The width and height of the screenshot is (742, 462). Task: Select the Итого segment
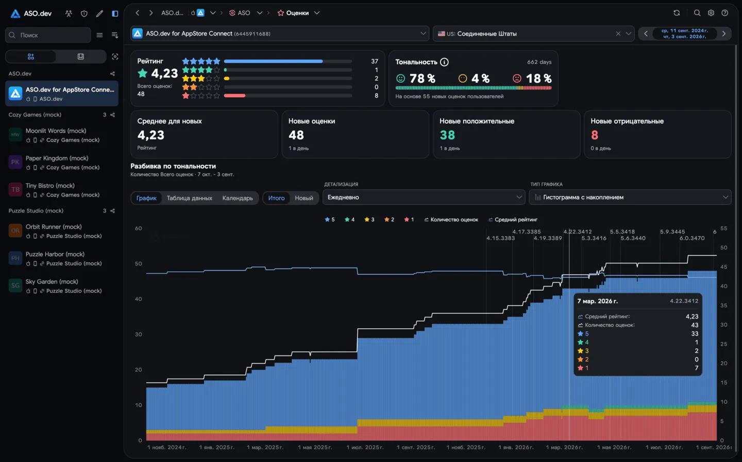tap(276, 198)
